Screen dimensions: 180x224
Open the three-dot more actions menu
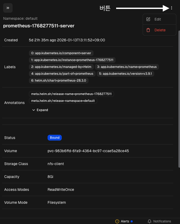tap(172, 8)
